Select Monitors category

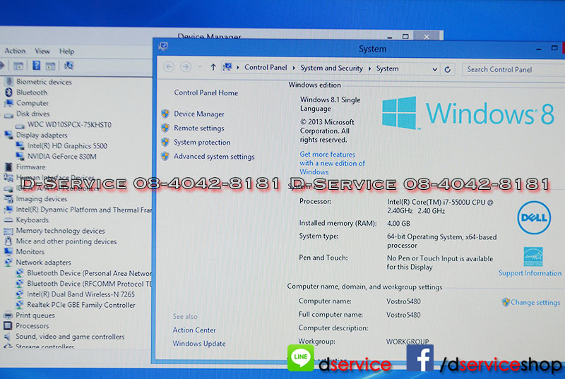pyautogui.click(x=30, y=251)
